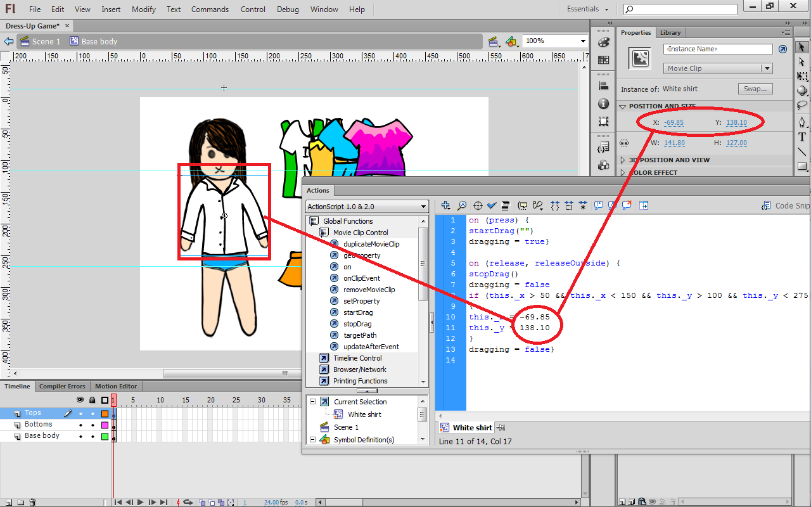The width and height of the screenshot is (811, 507).
Task: Click the Swap button in Properties
Action: click(755, 89)
